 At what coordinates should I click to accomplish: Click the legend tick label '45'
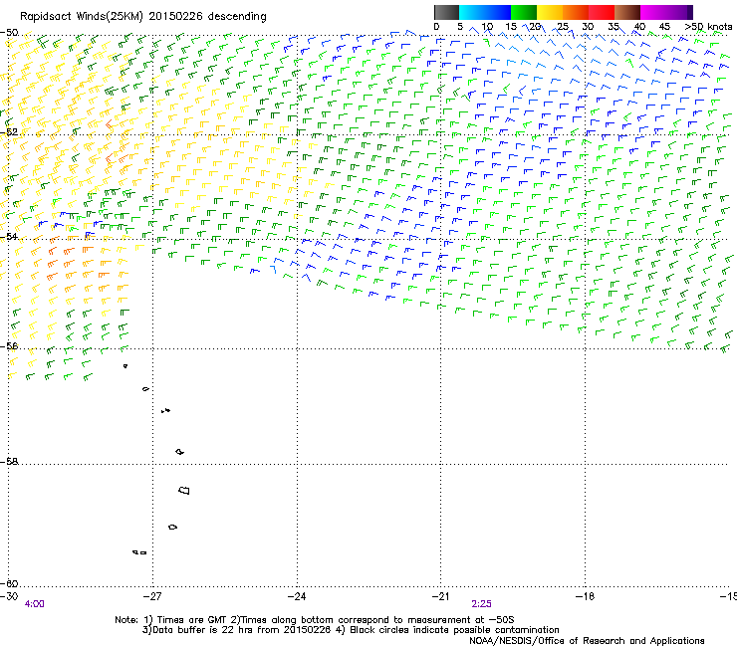click(664, 27)
